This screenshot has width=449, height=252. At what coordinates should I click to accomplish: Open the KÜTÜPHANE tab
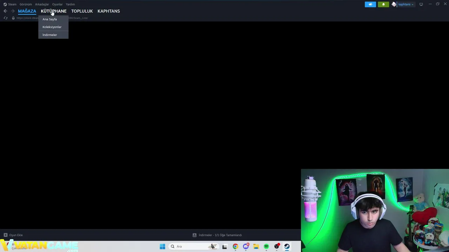(x=54, y=11)
